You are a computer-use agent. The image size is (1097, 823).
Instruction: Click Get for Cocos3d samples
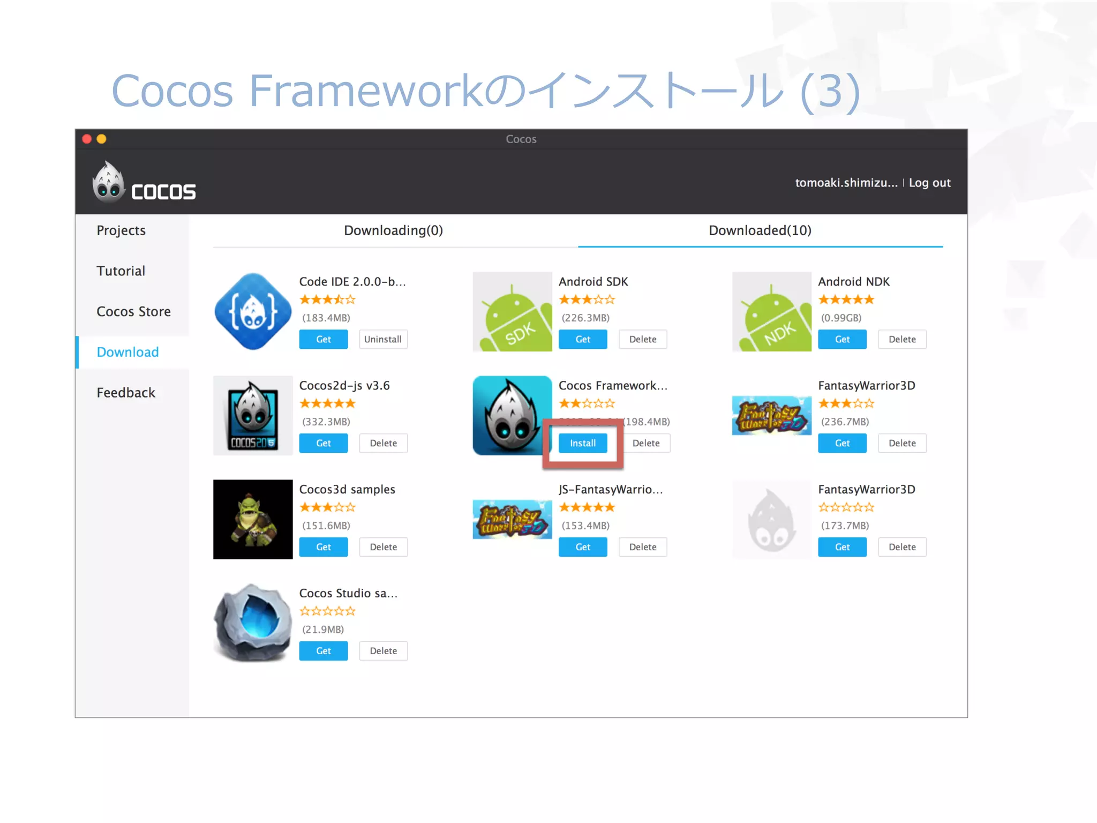coord(324,547)
